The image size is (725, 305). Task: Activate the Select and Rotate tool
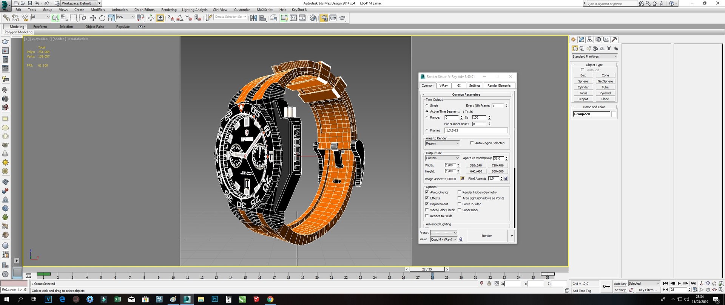pos(102,18)
